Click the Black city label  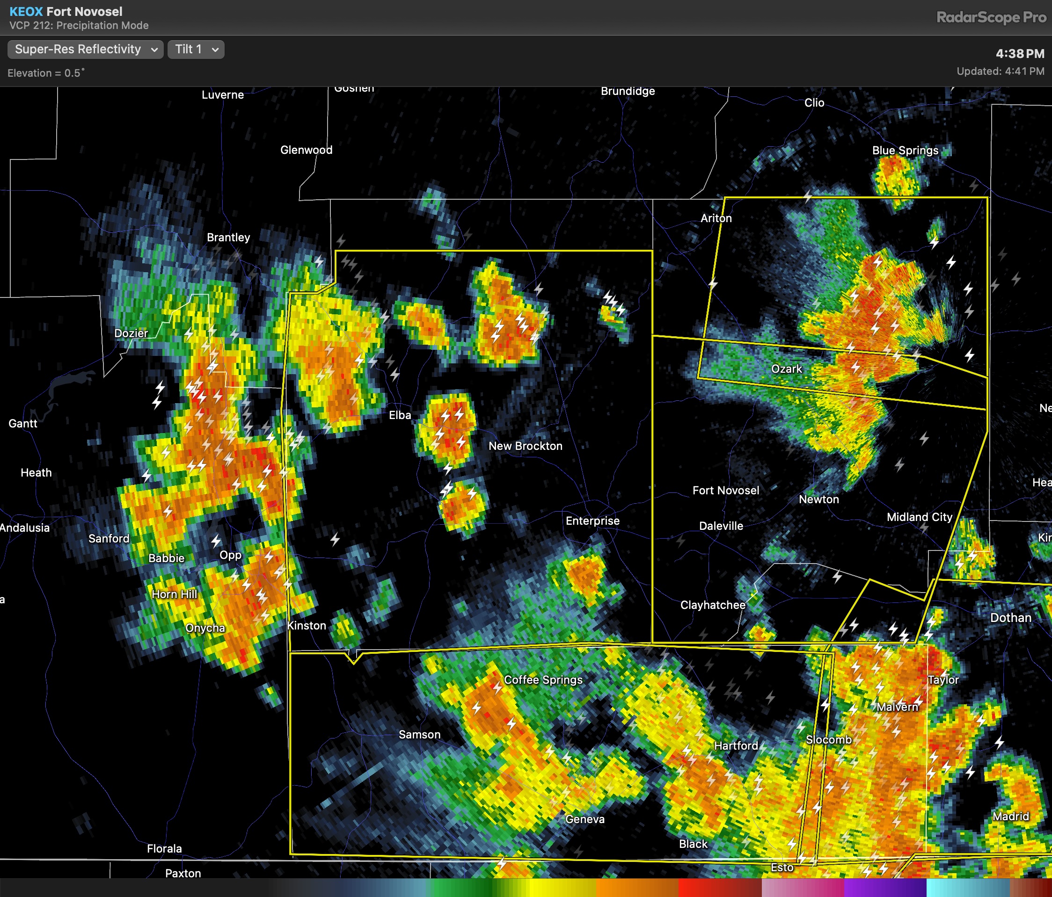(x=693, y=844)
